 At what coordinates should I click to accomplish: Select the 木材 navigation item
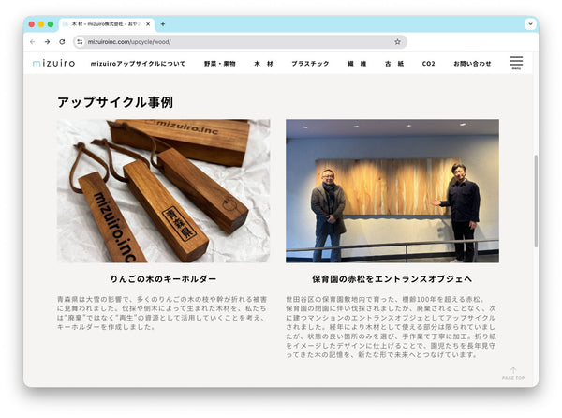tap(264, 64)
